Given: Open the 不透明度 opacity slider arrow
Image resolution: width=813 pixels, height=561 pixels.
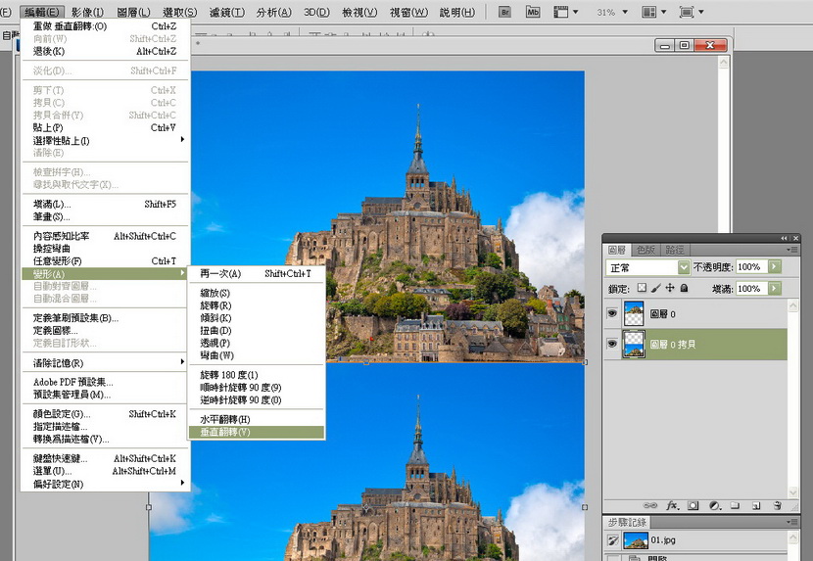Looking at the screenshot, I should click(x=774, y=266).
